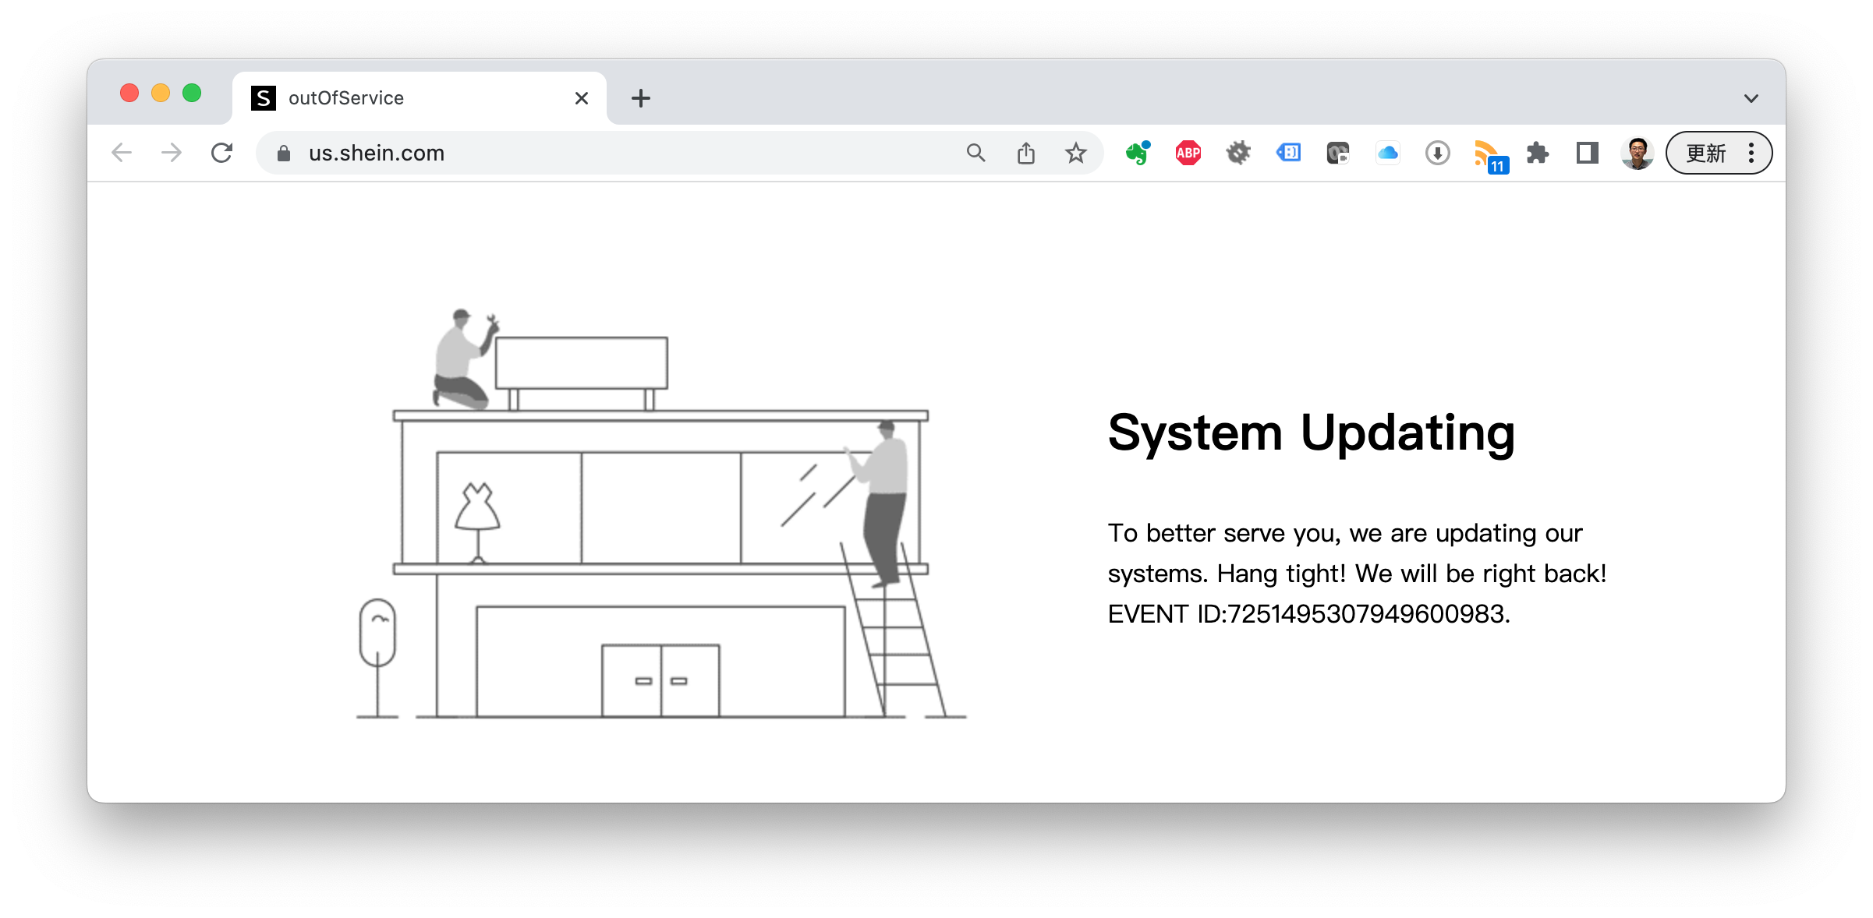Bookmark this tab with the star

point(1076,153)
